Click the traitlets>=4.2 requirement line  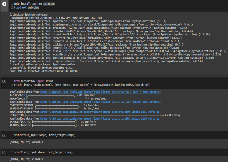[99, 28]
